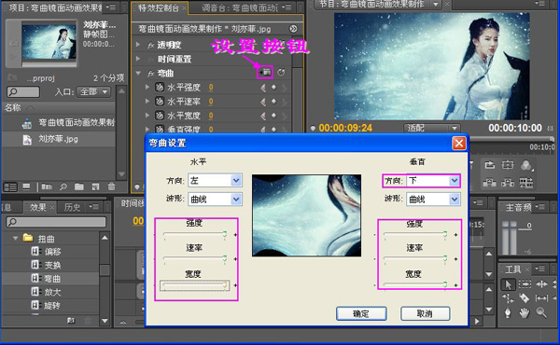Switch to 特效控制台 tab
The image size is (560, 345).
pyautogui.click(x=160, y=7)
